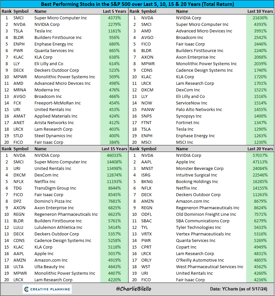
Task: Select the 12874% return cell
Action: 114,175
